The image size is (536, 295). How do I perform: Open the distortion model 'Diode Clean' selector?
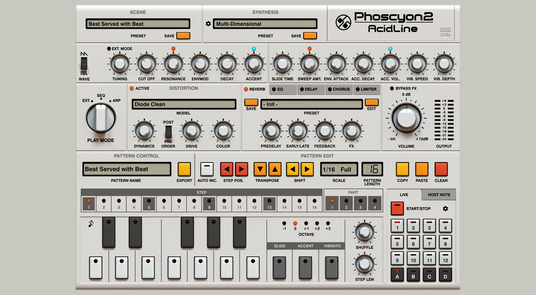coord(184,104)
